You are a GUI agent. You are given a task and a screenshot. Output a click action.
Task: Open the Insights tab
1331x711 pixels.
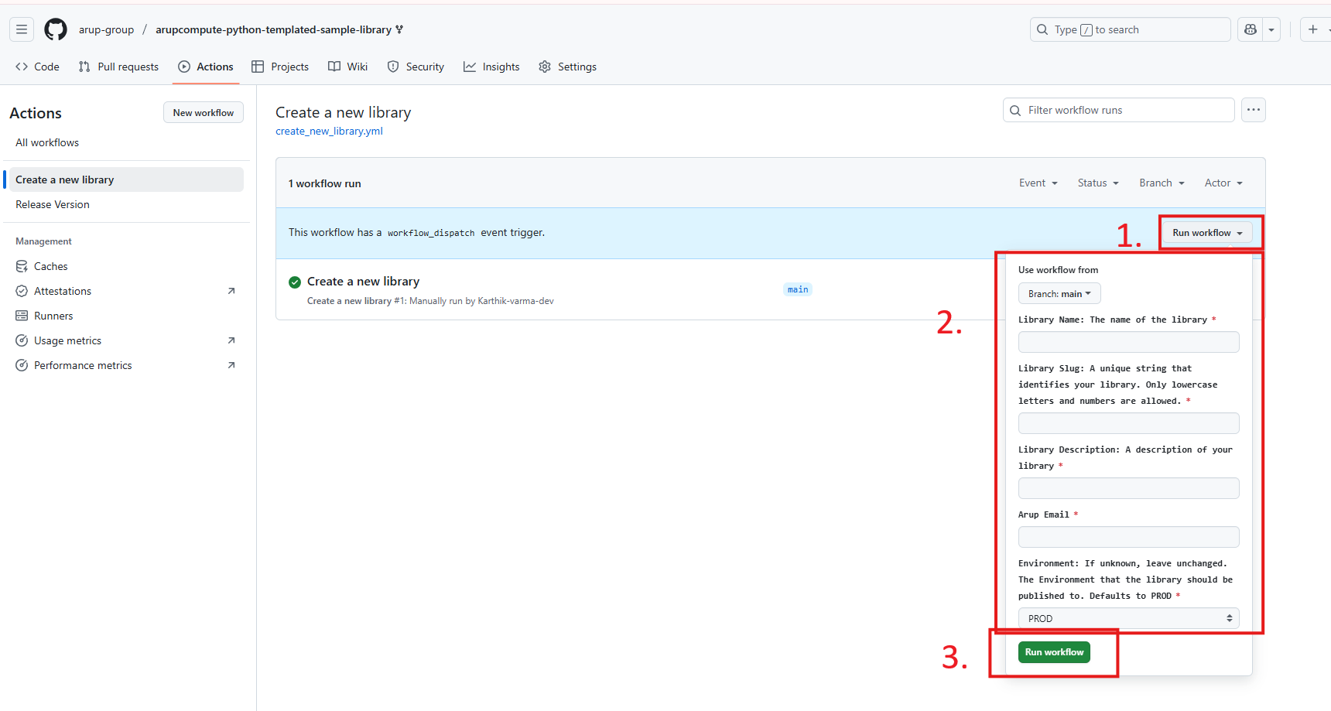491,67
